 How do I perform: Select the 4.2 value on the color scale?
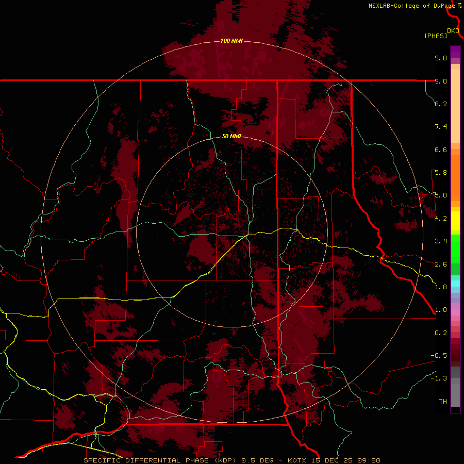(441, 219)
